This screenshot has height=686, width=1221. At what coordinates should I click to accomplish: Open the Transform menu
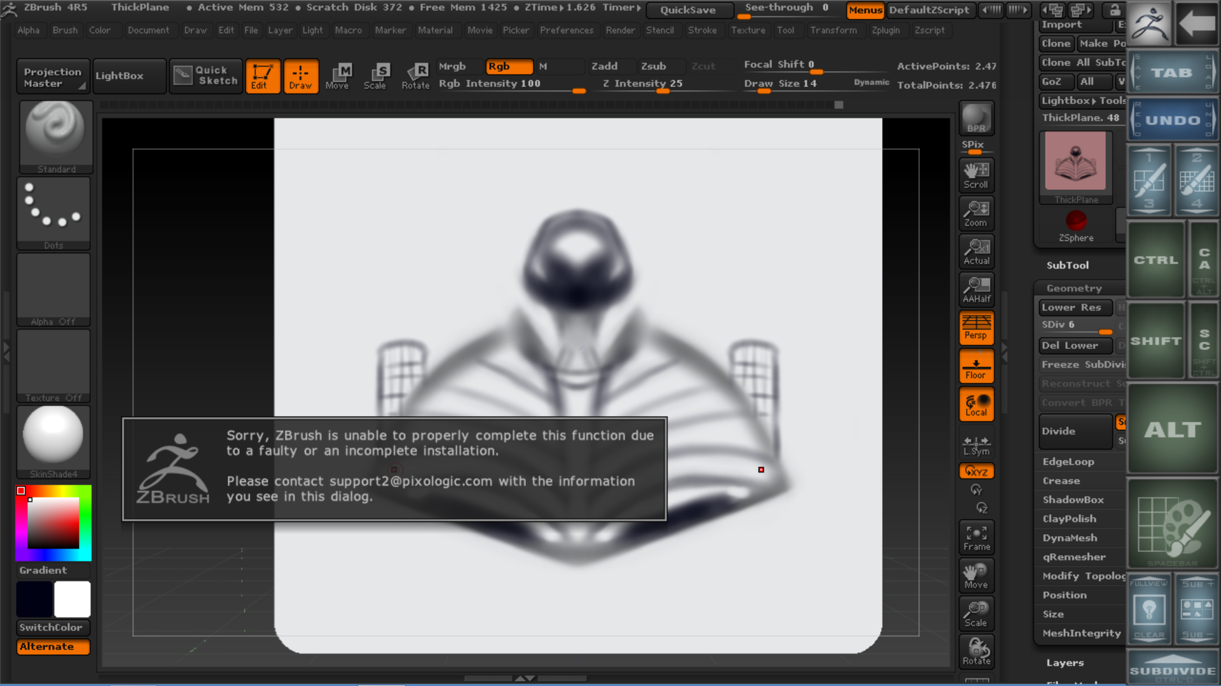coord(834,30)
